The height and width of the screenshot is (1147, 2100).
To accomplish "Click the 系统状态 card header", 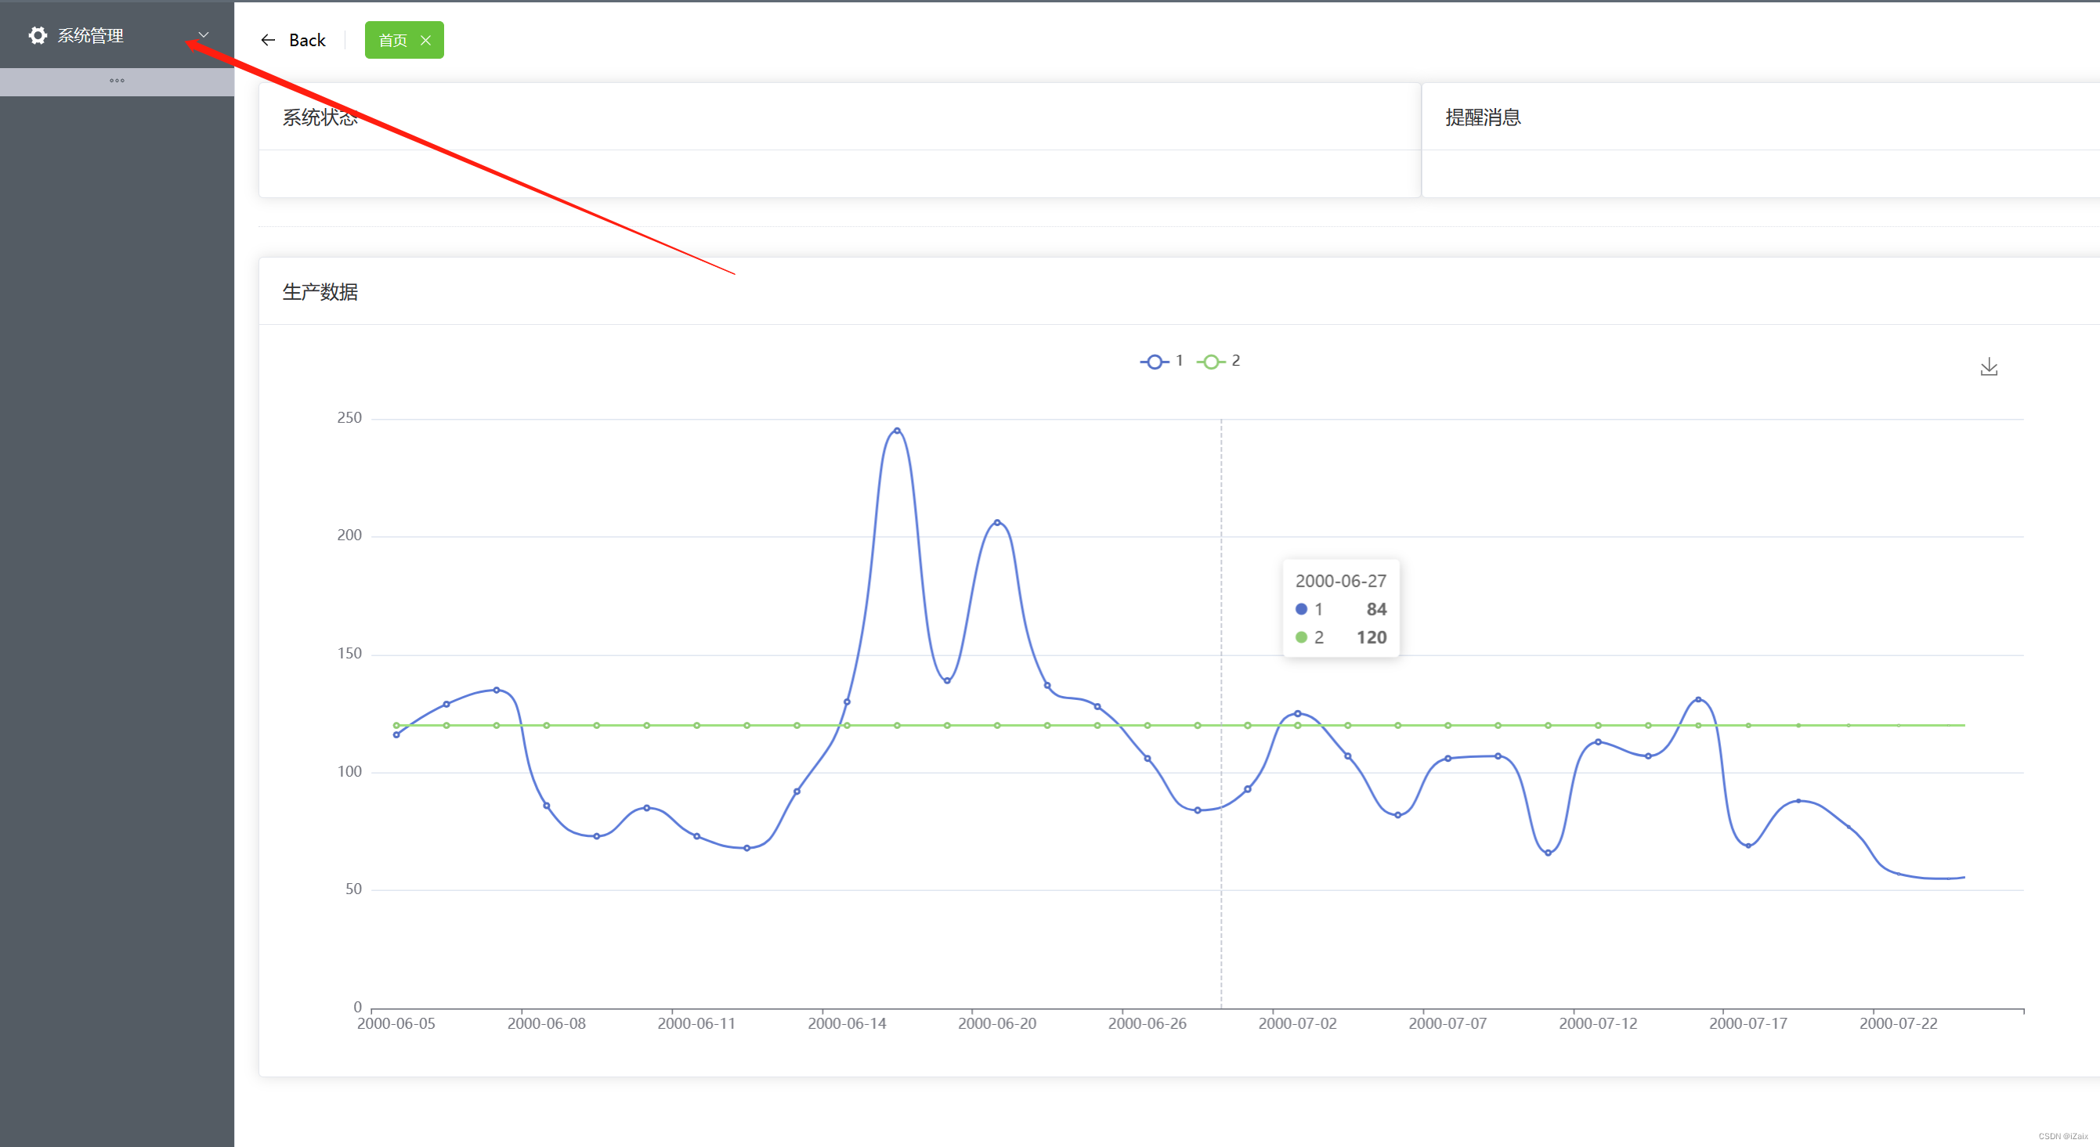I will (839, 117).
